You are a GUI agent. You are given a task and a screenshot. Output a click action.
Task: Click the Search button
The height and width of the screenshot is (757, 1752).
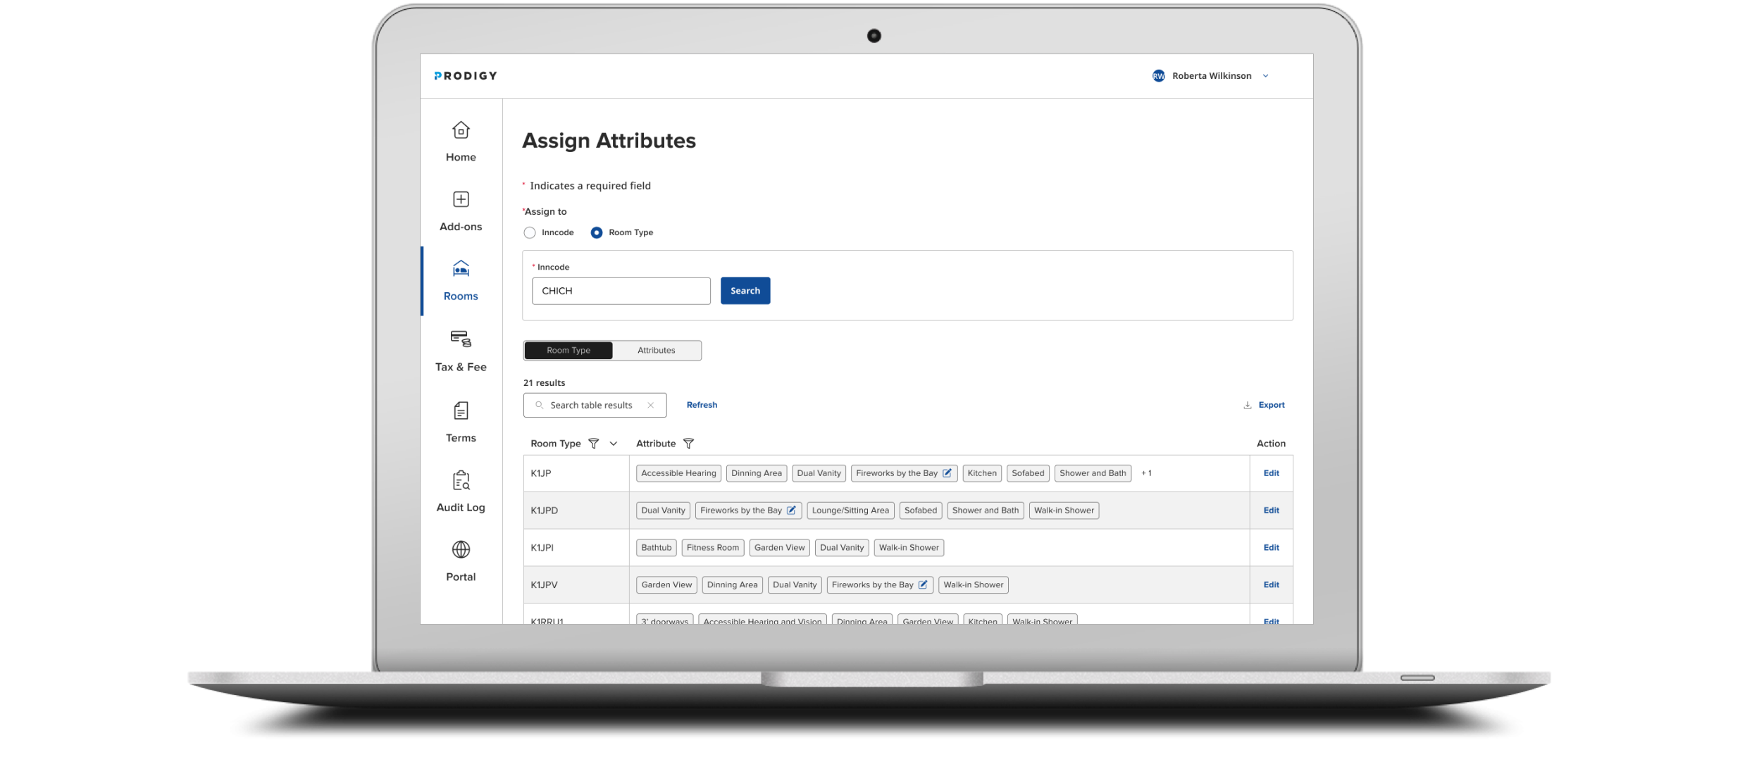coord(745,290)
